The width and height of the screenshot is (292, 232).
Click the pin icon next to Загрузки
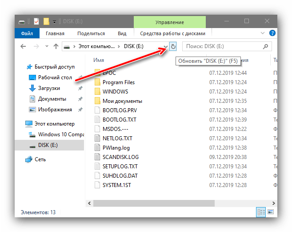click(x=80, y=88)
